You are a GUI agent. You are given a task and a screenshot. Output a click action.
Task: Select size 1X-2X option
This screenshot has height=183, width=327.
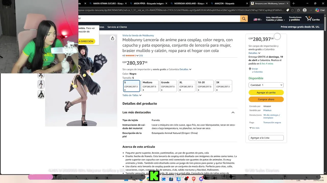tap(205, 86)
